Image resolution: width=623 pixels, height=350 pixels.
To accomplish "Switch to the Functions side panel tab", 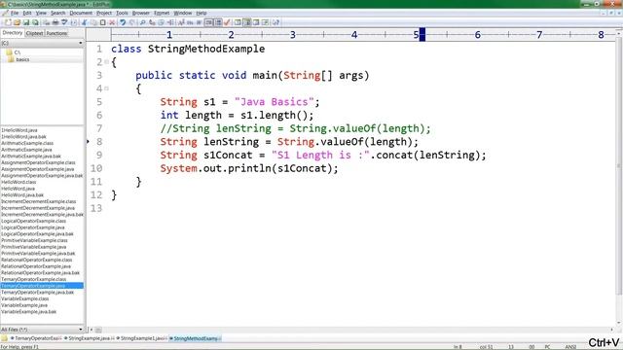I will click(56, 34).
